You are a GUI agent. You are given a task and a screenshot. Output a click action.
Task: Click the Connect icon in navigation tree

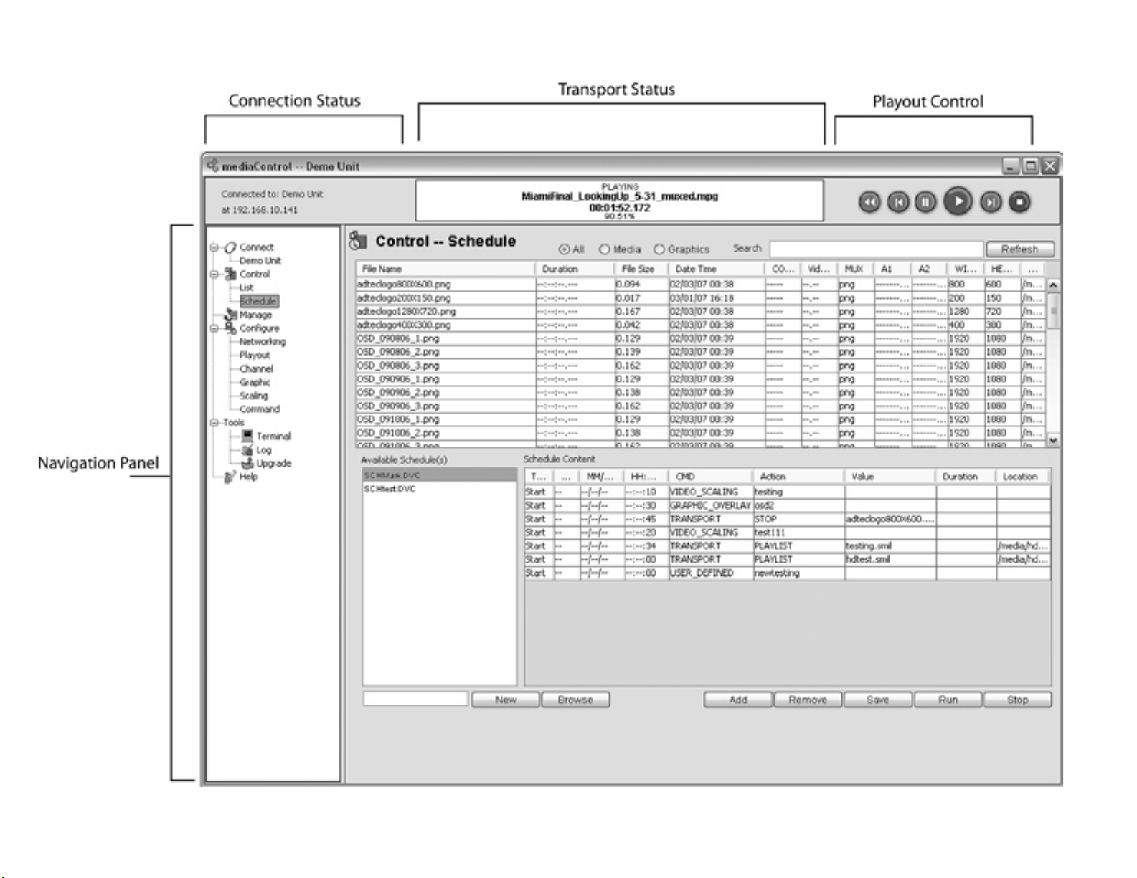(230, 247)
